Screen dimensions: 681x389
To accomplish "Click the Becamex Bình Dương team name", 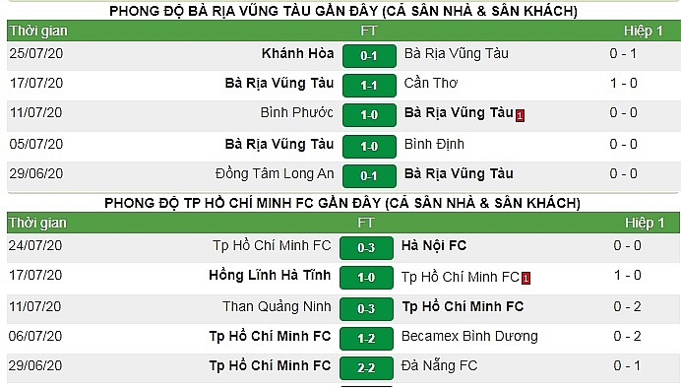I will (469, 336).
